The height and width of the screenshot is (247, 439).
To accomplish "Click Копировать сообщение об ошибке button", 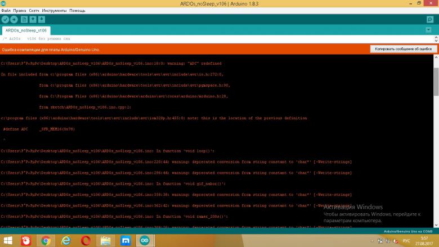I will pos(404,49).
